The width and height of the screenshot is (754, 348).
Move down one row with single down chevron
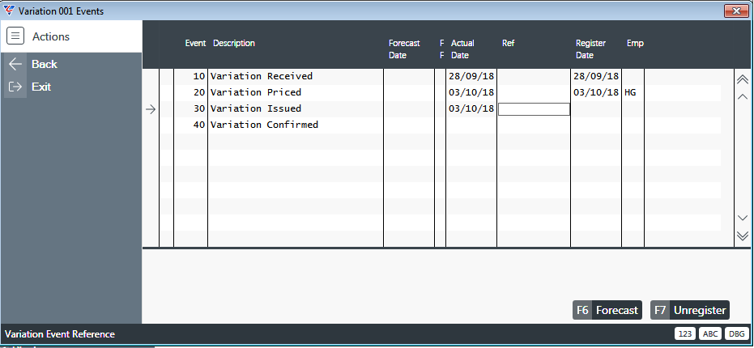click(x=743, y=218)
